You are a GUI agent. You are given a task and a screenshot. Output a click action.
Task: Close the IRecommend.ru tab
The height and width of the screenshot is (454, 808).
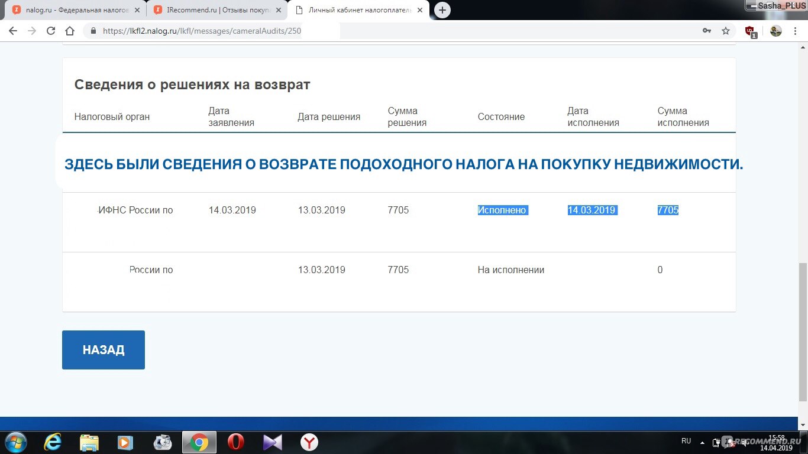(279, 10)
